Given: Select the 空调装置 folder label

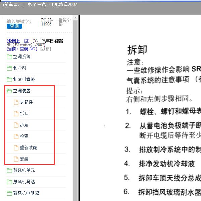Looking at the screenshot, I should point(22,91).
